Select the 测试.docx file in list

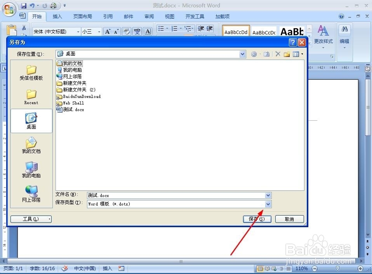pos(70,110)
